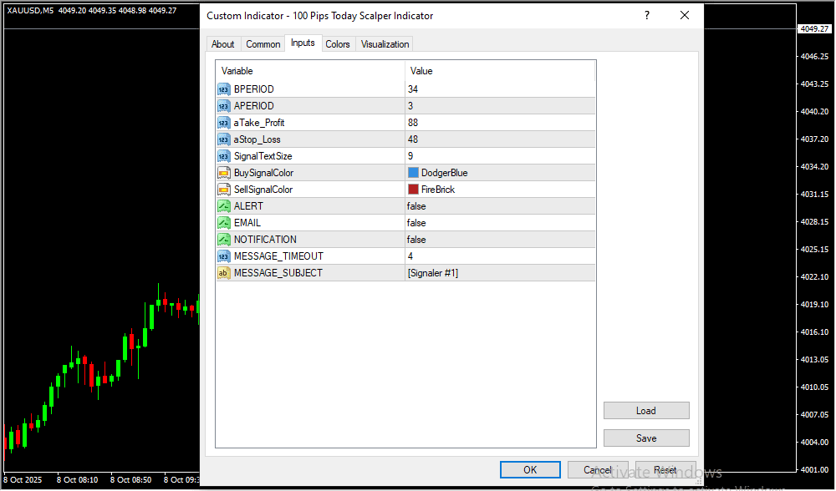
Task: Select the aTake_Profit variable icon
Action: click(x=223, y=123)
